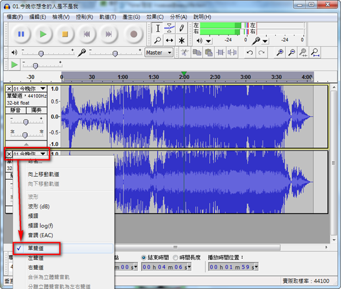
Task: Select the Envelope tool
Action: click(x=169, y=28)
